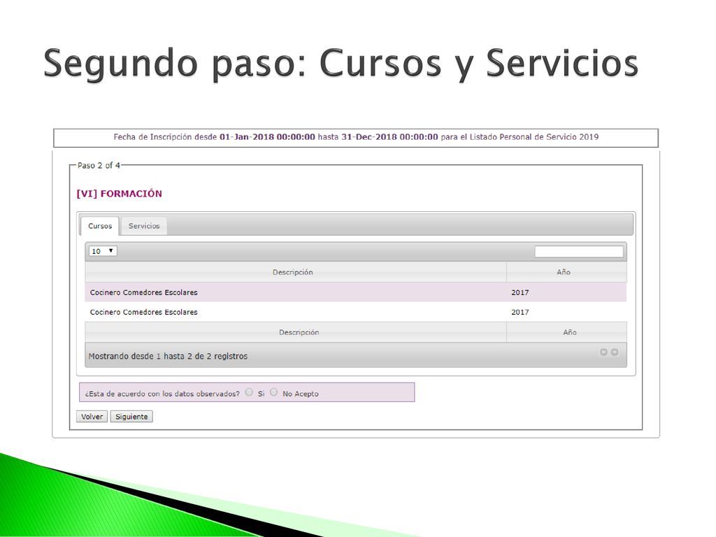
Task: Select the Si radio button
Action: coord(249,392)
